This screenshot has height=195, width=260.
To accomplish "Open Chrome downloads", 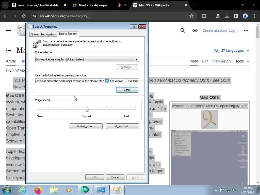I will pos(227,16).
